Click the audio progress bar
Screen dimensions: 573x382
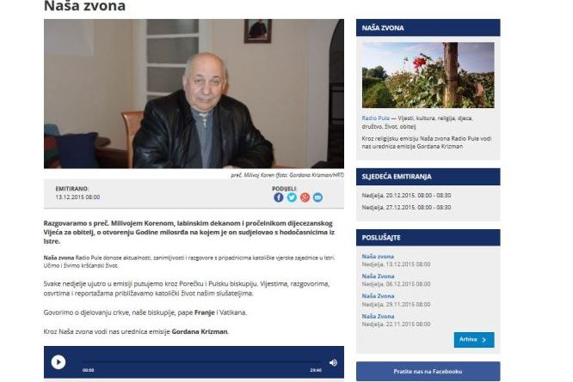201,362
